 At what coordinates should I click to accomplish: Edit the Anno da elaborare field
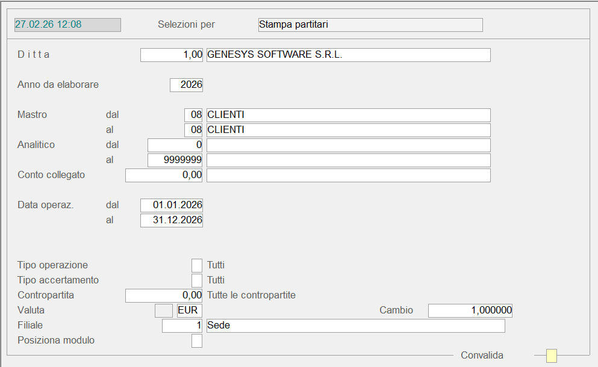pyautogui.click(x=186, y=85)
